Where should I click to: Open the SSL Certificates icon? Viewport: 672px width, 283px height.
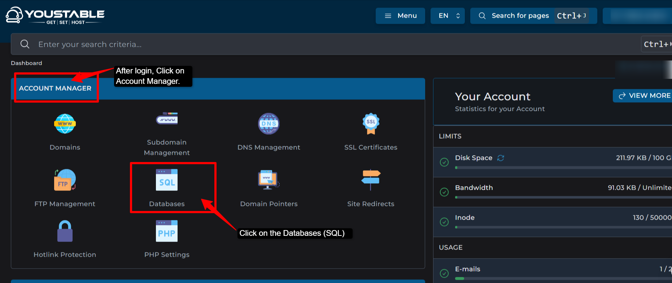tap(371, 123)
